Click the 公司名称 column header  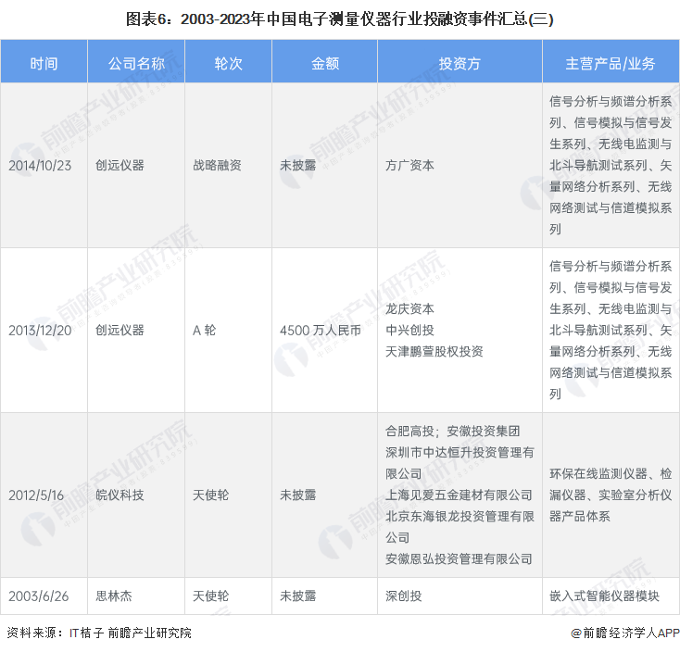click(x=135, y=64)
